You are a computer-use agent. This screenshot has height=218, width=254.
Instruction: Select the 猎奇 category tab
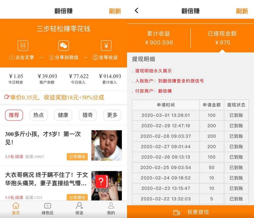point(88,115)
